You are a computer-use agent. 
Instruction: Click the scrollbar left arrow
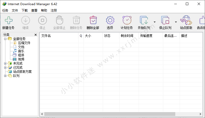[x=42, y=114]
